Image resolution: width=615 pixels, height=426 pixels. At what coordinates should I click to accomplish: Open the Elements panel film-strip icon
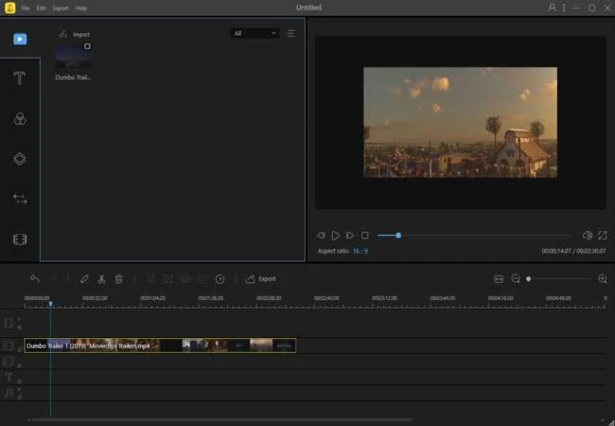(x=20, y=239)
